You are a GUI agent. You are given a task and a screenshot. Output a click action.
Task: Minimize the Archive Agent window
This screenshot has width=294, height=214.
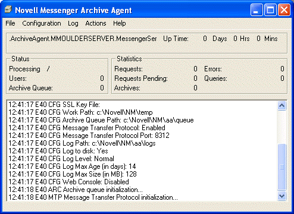[x=257, y=10]
